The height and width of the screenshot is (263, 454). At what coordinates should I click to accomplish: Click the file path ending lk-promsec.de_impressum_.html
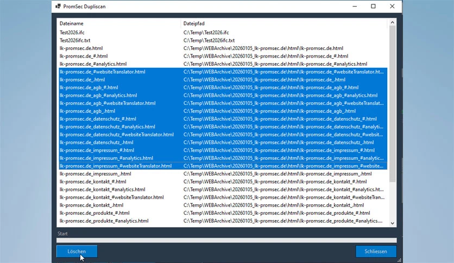pos(278,173)
